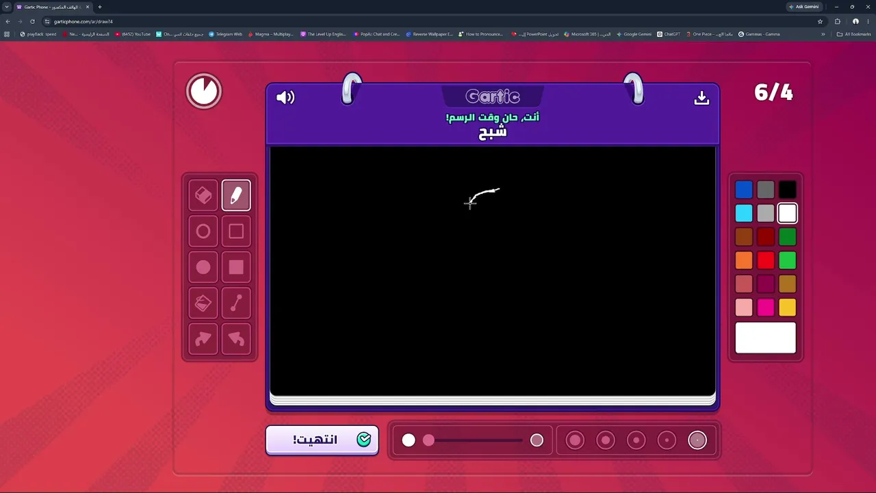Select the medium brush size

tap(636, 440)
